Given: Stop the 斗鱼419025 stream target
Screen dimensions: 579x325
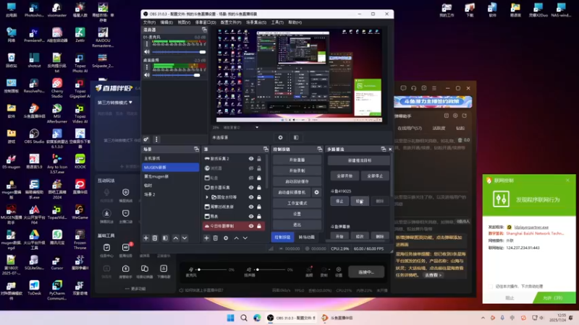Looking at the screenshot, I should click(x=339, y=201).
